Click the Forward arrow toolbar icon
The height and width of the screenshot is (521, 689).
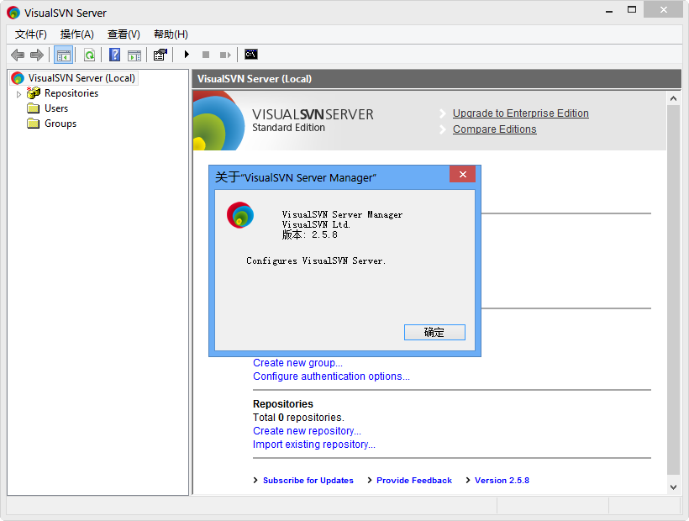coord(36,55)
